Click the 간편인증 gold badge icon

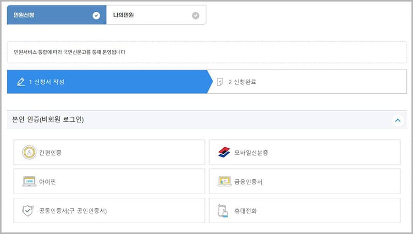click(x=29, y=152)
